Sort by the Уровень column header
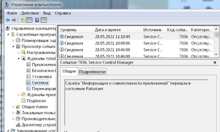 [76, 30]
